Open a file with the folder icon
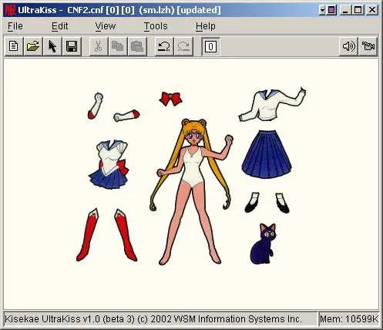The width and height of the screenshot is (383, 330). [33, 46]
